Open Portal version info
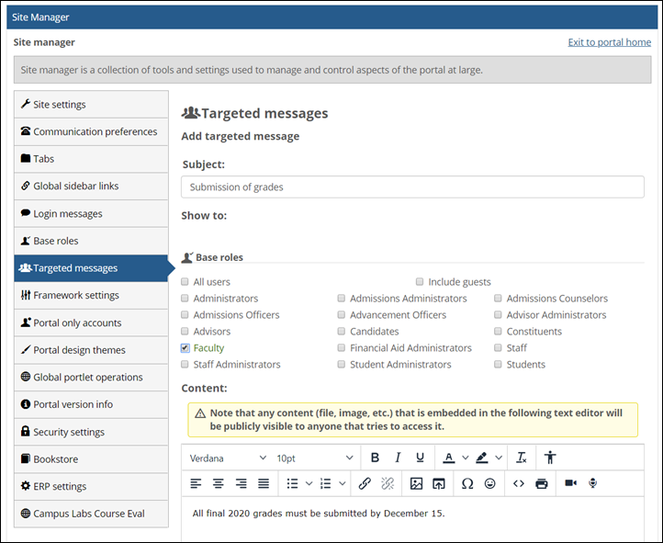 point(91,404)
